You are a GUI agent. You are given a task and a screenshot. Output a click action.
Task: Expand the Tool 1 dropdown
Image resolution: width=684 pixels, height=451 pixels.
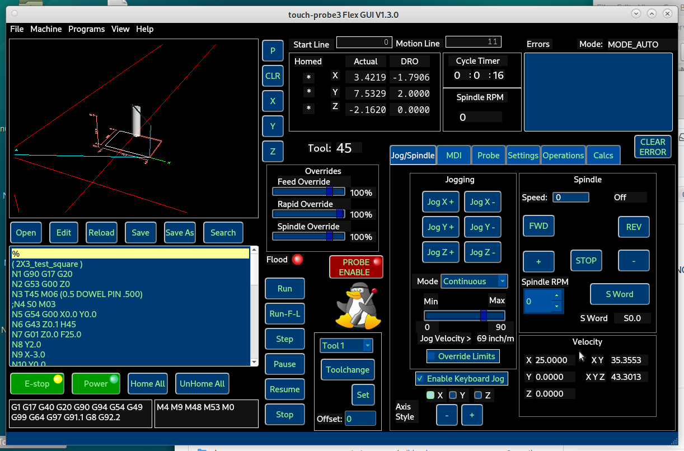click(x=345, y=346)
